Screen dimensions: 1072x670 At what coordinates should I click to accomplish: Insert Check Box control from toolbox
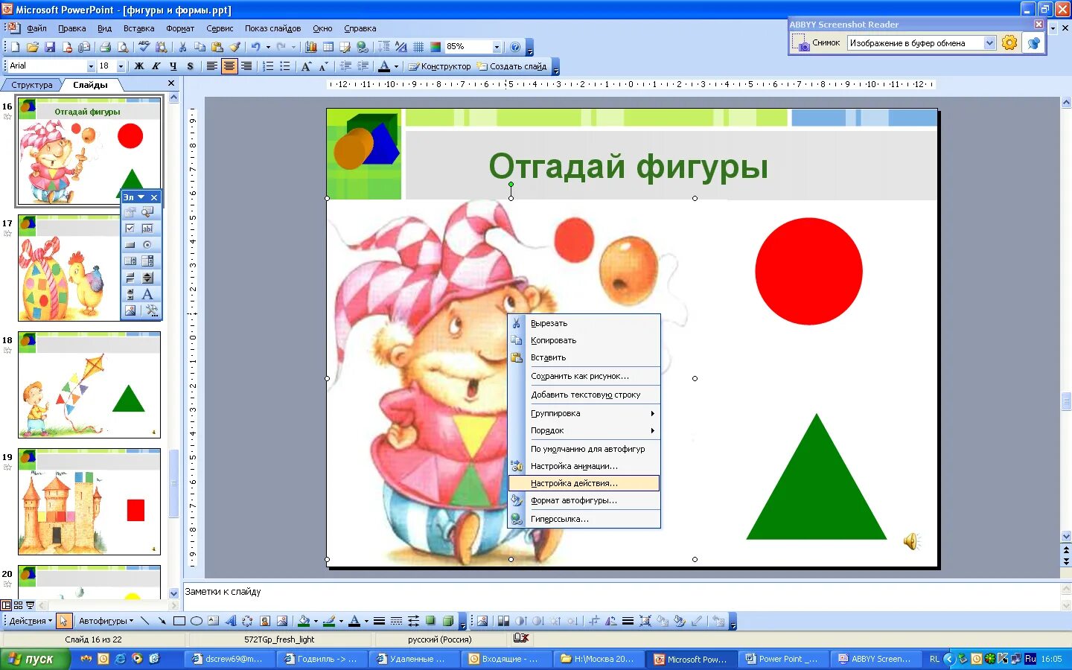[x=130, y=229]
